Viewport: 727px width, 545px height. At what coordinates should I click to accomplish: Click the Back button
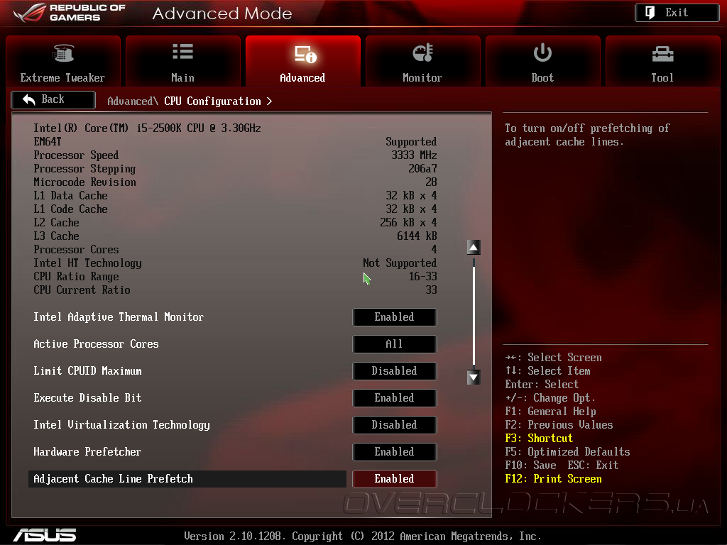(x=53, y=99)
